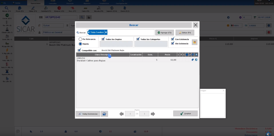The height and width of the screenshot is (136, 274).
Task: Open the departments combo box under Todos los Deptos
Action: 116,44
